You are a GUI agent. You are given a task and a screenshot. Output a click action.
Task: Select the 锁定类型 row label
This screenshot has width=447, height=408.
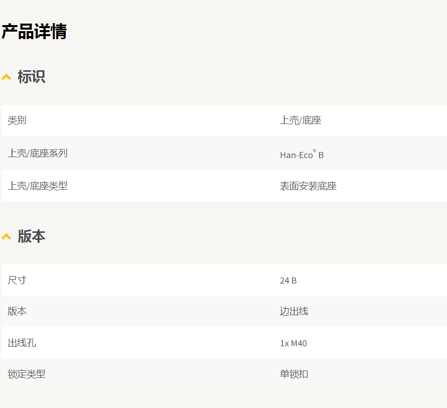pos(27,374)
